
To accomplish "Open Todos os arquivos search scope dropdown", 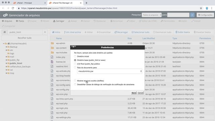I will click(152, 15).
